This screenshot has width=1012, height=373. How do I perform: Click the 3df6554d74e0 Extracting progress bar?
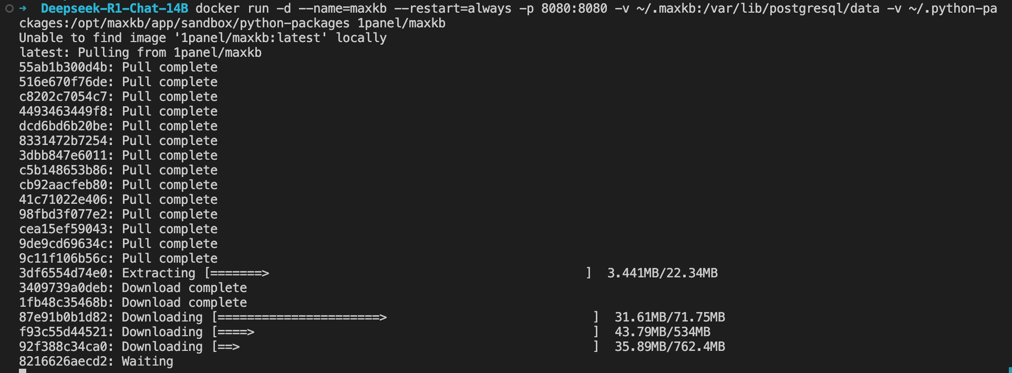click(398, 273)
